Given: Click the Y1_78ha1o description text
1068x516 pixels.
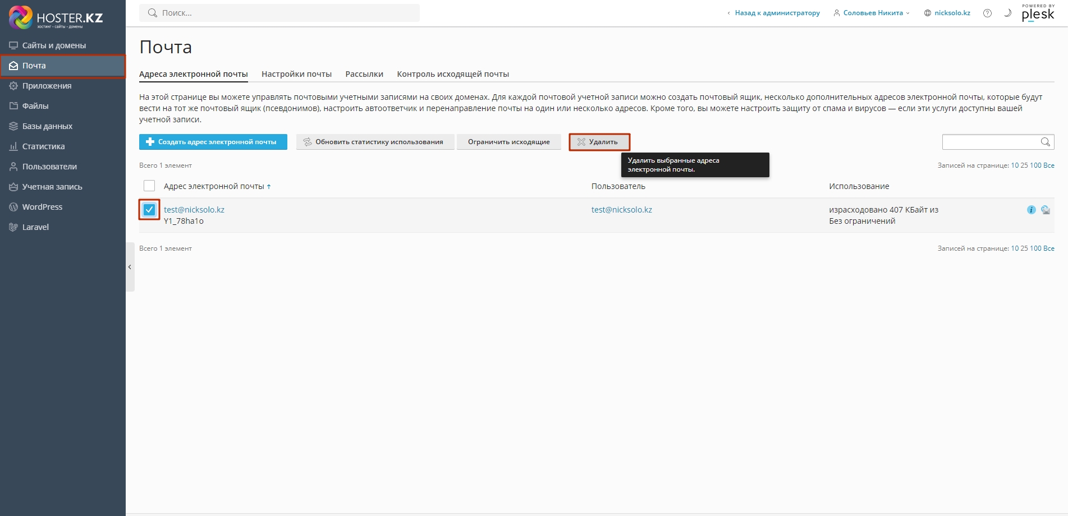Looking at the screenshot, I should pyautogui.click(x=184, y=221).
